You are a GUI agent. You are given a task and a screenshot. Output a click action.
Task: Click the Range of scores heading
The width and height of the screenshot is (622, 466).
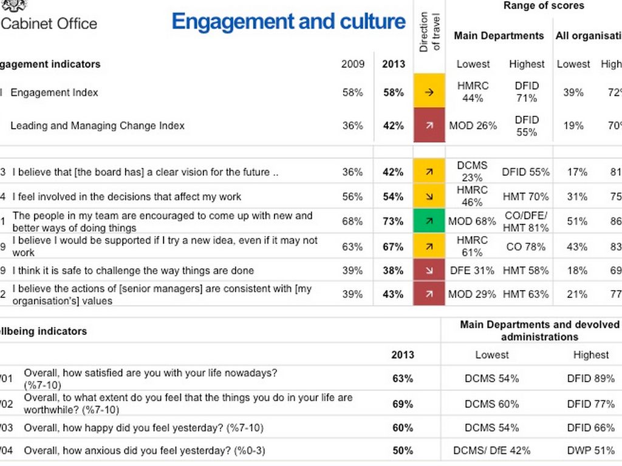tap(544, 6)
